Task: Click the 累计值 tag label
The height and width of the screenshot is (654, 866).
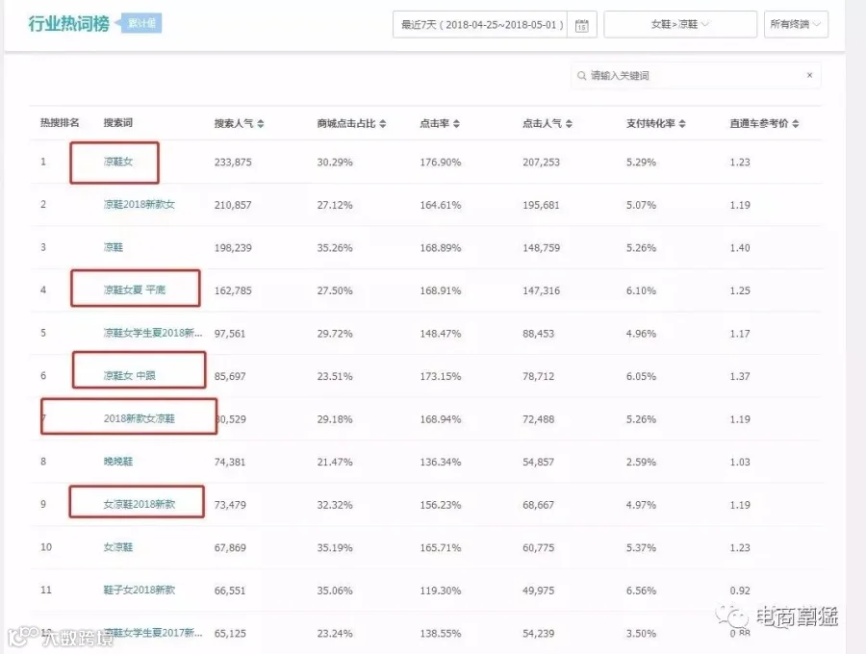Action: (x=142, y=23)
